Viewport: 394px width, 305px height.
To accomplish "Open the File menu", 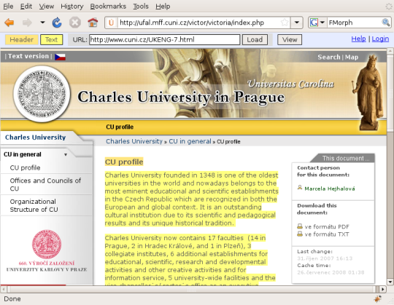I will pyautogui.click(x=8, y=7).
